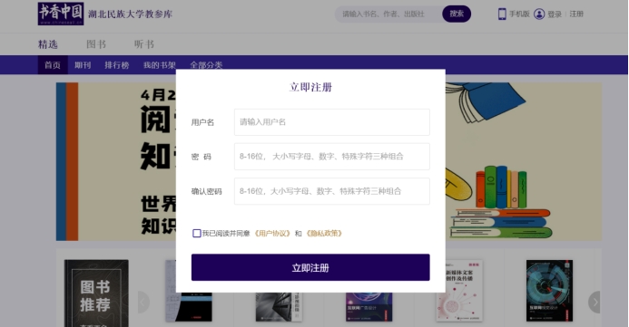Open the 图书推荐 black cover thumbnail

96,293
